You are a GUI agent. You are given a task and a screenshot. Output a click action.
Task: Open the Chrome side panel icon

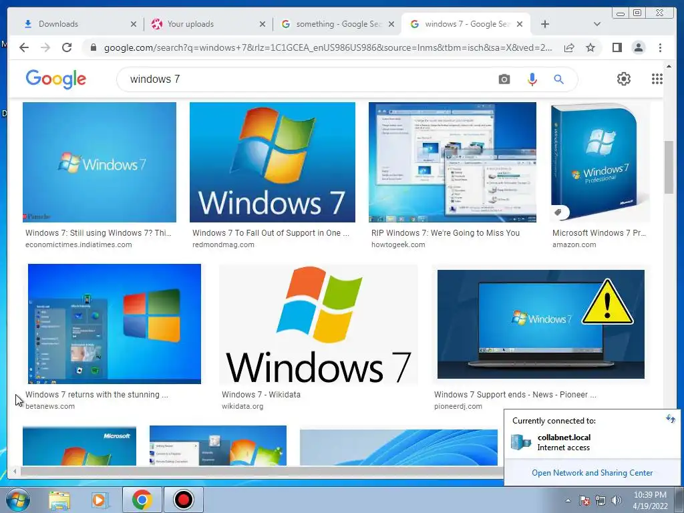click(617, 47)
